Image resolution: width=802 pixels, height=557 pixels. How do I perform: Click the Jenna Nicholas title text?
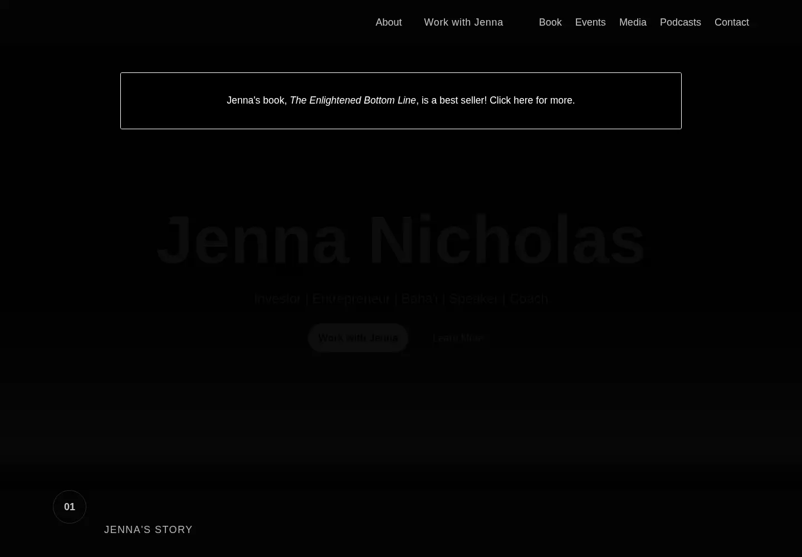(401, 240)
